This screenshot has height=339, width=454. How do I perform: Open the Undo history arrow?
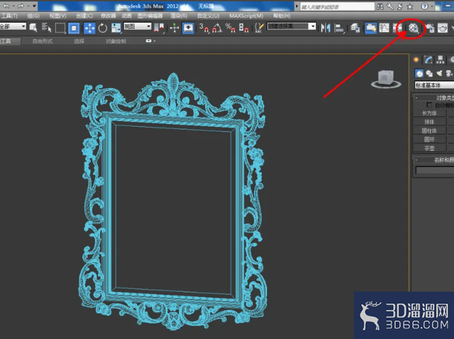(x=13, y=6)
